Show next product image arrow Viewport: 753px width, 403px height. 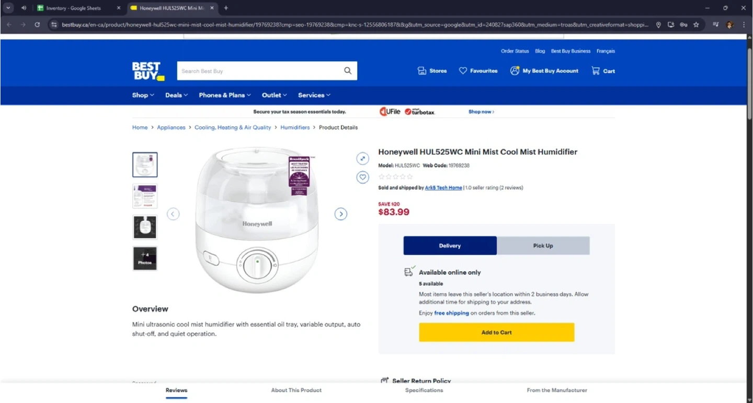coord(341,214)
